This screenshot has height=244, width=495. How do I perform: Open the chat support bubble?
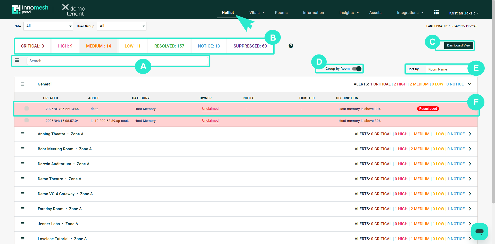tap(479, 231)
